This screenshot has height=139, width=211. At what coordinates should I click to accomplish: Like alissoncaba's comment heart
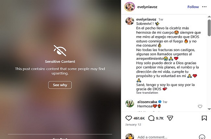coord(200,106)
